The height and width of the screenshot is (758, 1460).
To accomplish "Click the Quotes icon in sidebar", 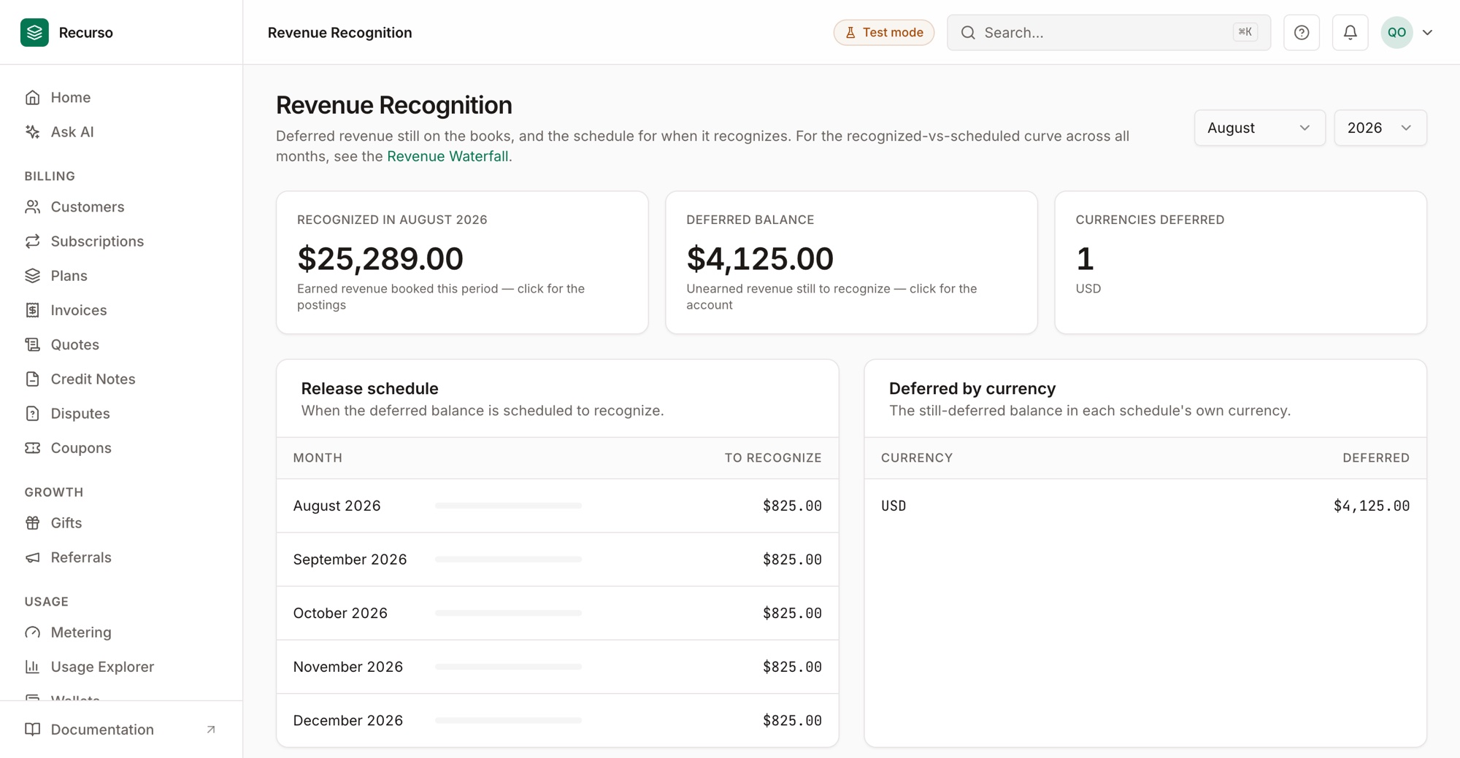I will [32, 344].
